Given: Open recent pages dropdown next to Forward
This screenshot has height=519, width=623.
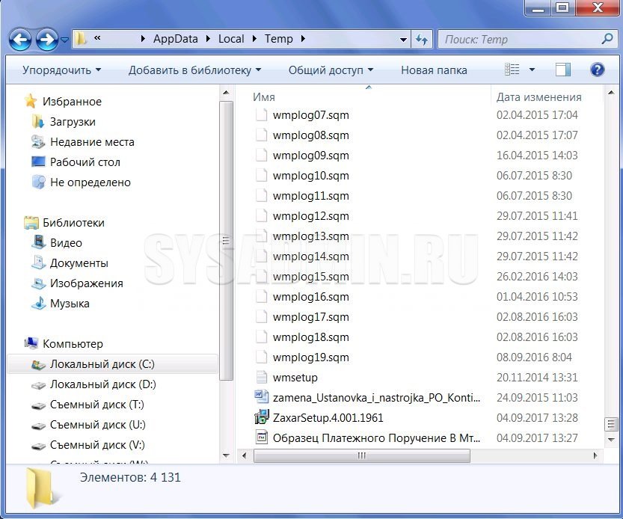Looking at the screenshot, I should coord(64,40).
